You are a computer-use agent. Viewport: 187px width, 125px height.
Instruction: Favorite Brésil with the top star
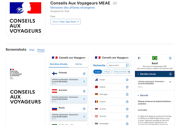coord(170,58)
